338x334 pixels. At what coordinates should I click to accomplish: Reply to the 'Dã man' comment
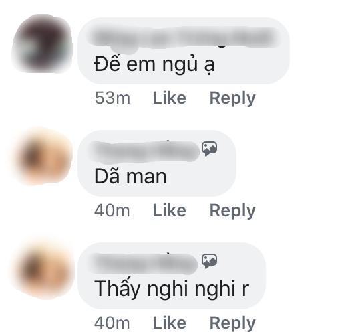(x=232, y=211)
